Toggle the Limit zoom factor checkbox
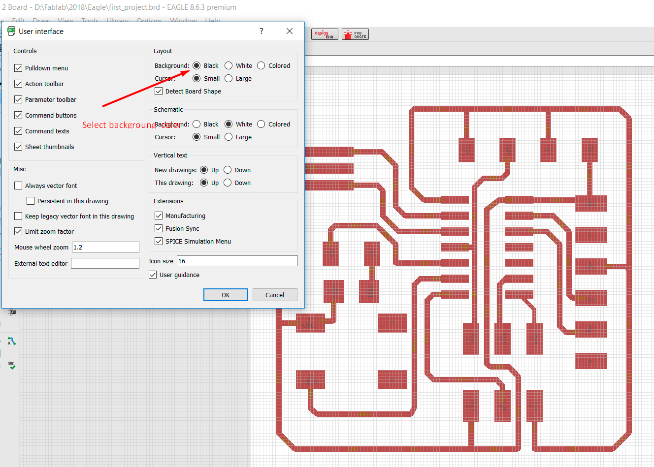This screenshot has width=654, height=467. point(18,231)
